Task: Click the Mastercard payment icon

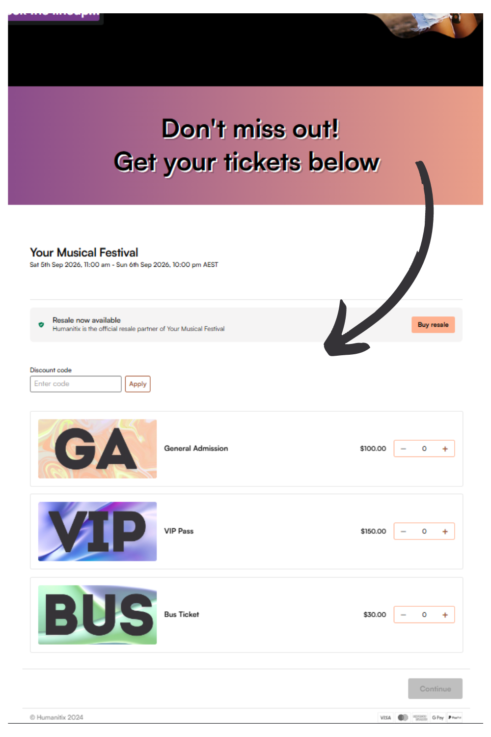Action: [x=403, y=717]
